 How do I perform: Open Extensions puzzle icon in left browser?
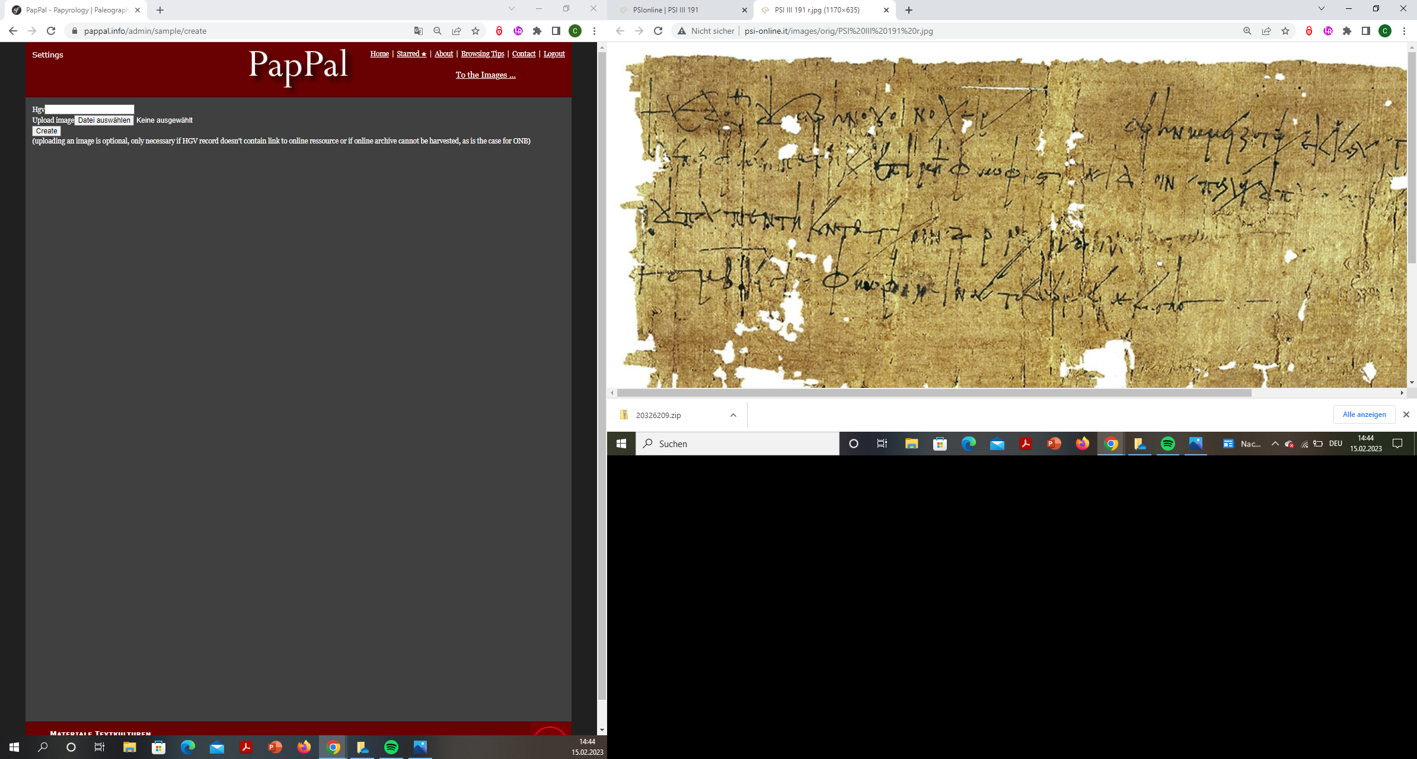tap(537, 31)
